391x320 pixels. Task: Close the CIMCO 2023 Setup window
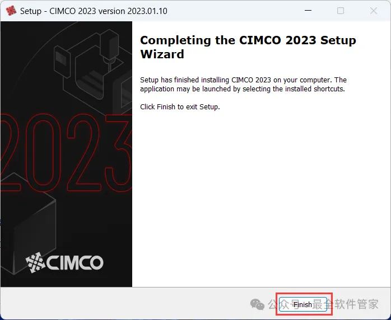click(373, 11)
